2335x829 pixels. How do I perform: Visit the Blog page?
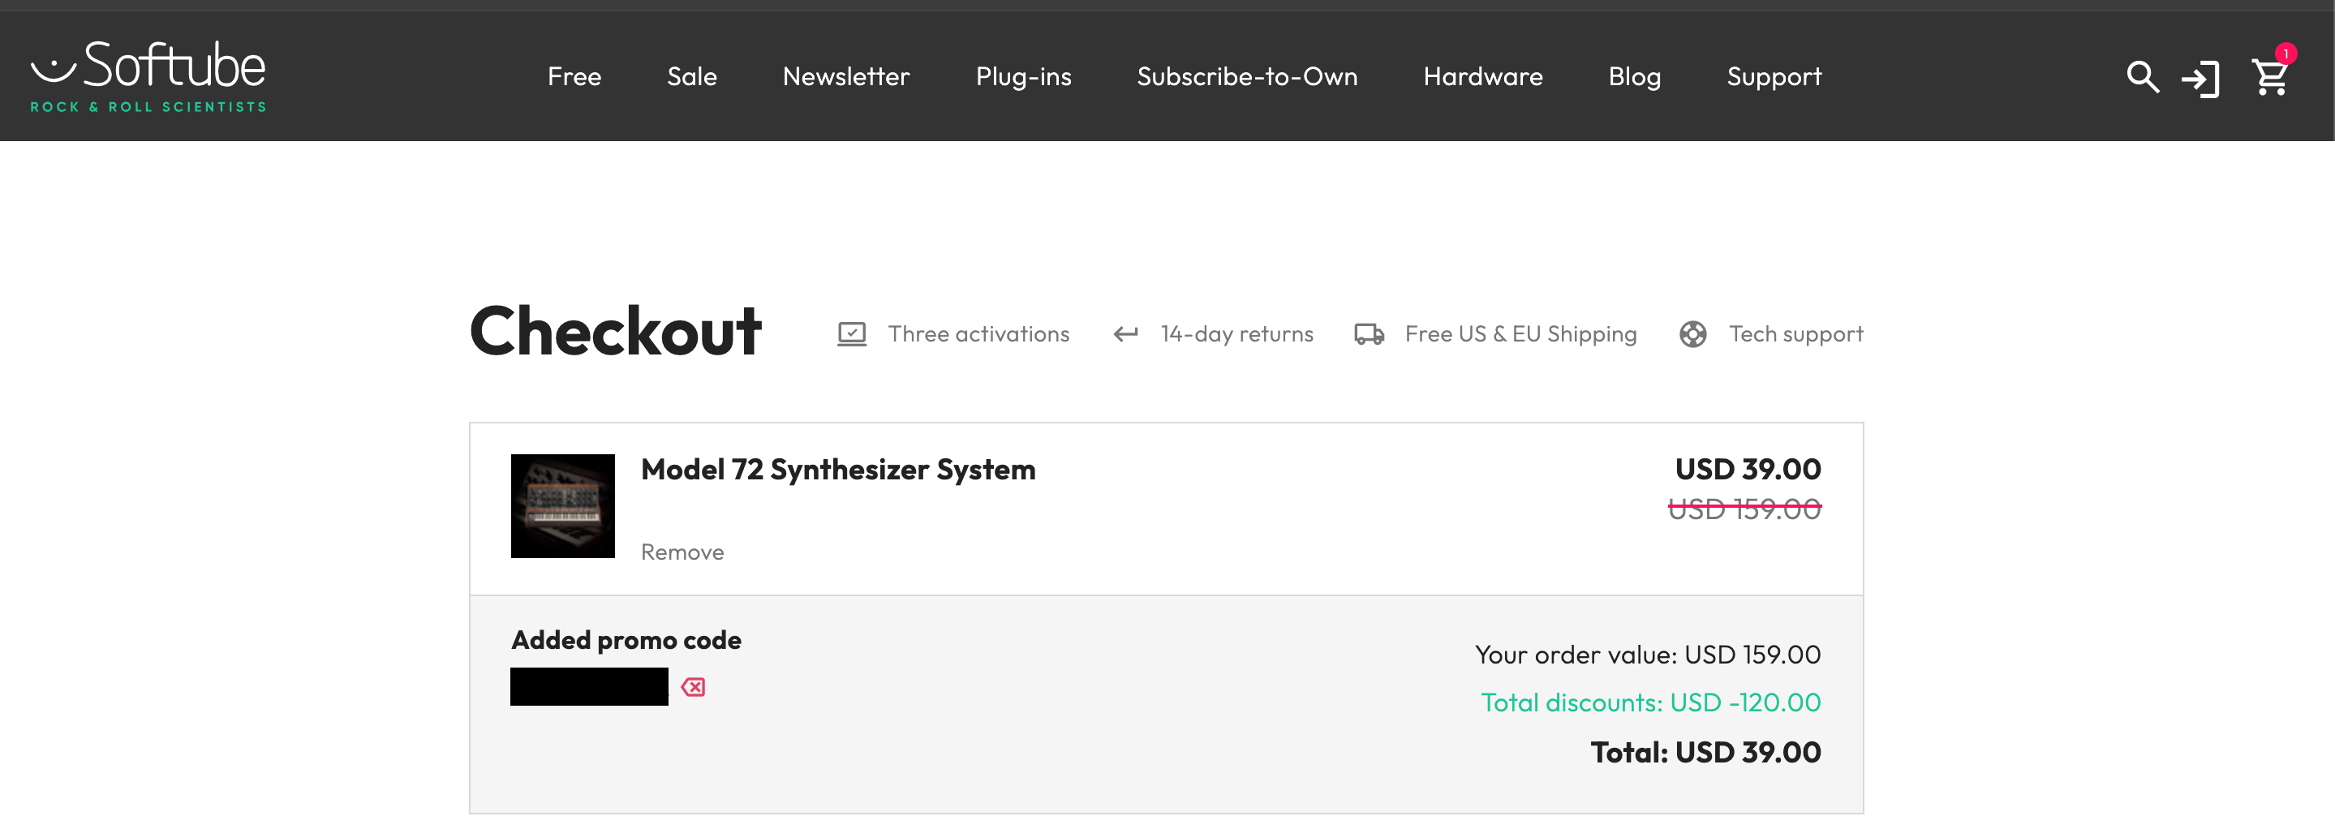click(x=1634, y=77)
